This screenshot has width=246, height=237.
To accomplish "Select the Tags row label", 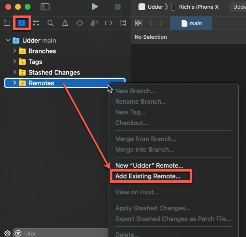I will tap(35, 62).
